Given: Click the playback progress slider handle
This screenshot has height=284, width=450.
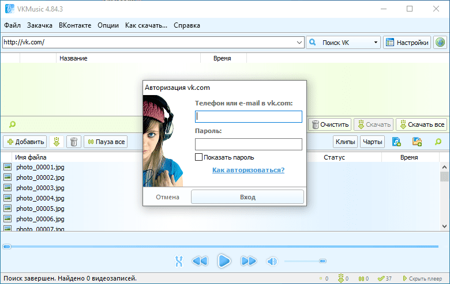Looking at the screenshot, I should pyautogui.click(x=7, y=247).
